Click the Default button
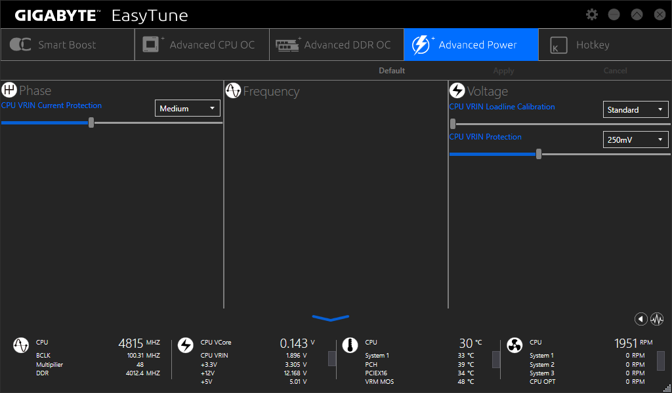The image size is (672, 393). (x=392, y=71)
